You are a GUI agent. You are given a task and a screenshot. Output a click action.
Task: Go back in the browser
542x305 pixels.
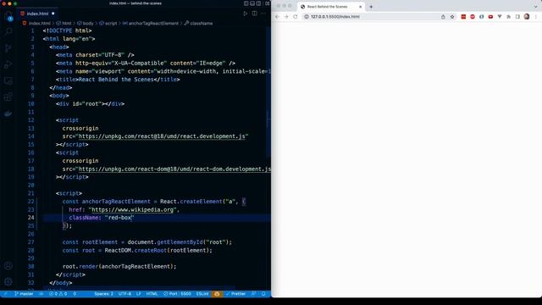pos(277,17)
